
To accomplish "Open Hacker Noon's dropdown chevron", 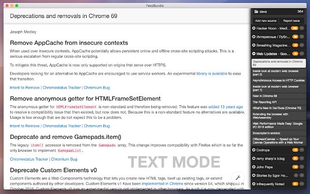I will 302,28.
